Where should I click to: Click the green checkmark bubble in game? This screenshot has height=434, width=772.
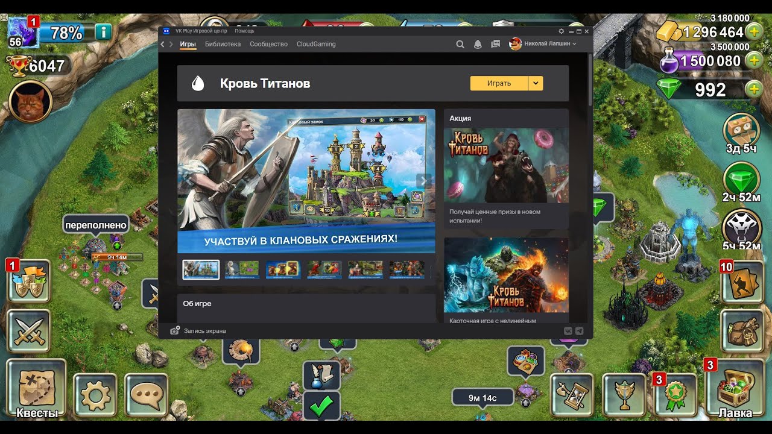pyautogui.click(x=321, y=406)
